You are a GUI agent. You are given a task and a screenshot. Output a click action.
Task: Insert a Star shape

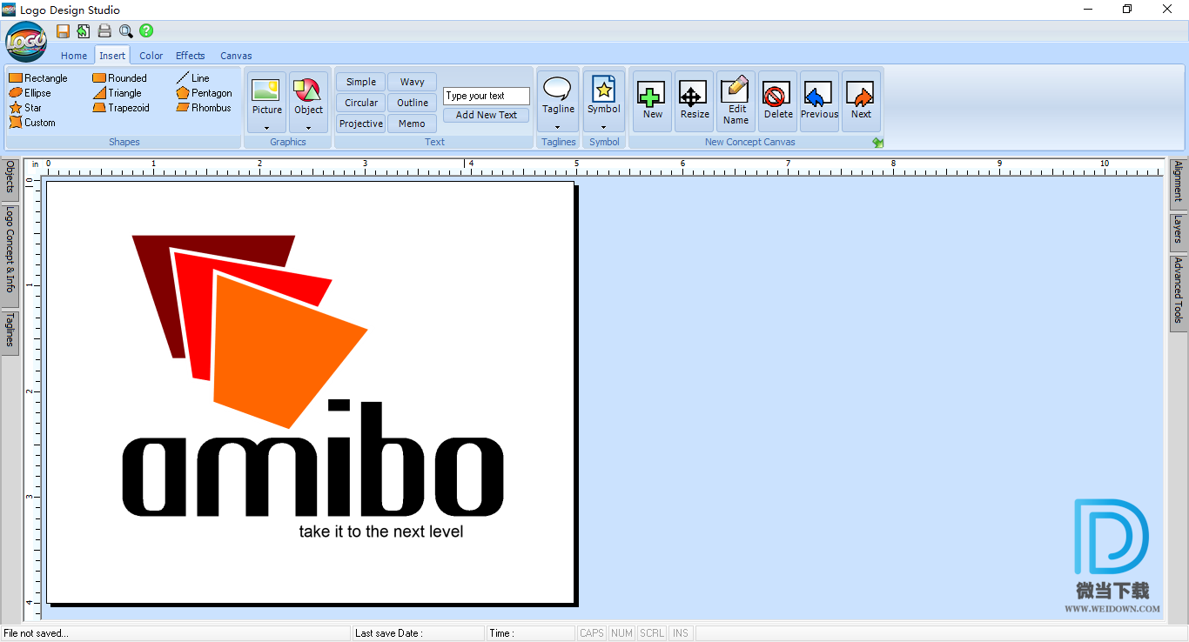click(x=25, y=108)
